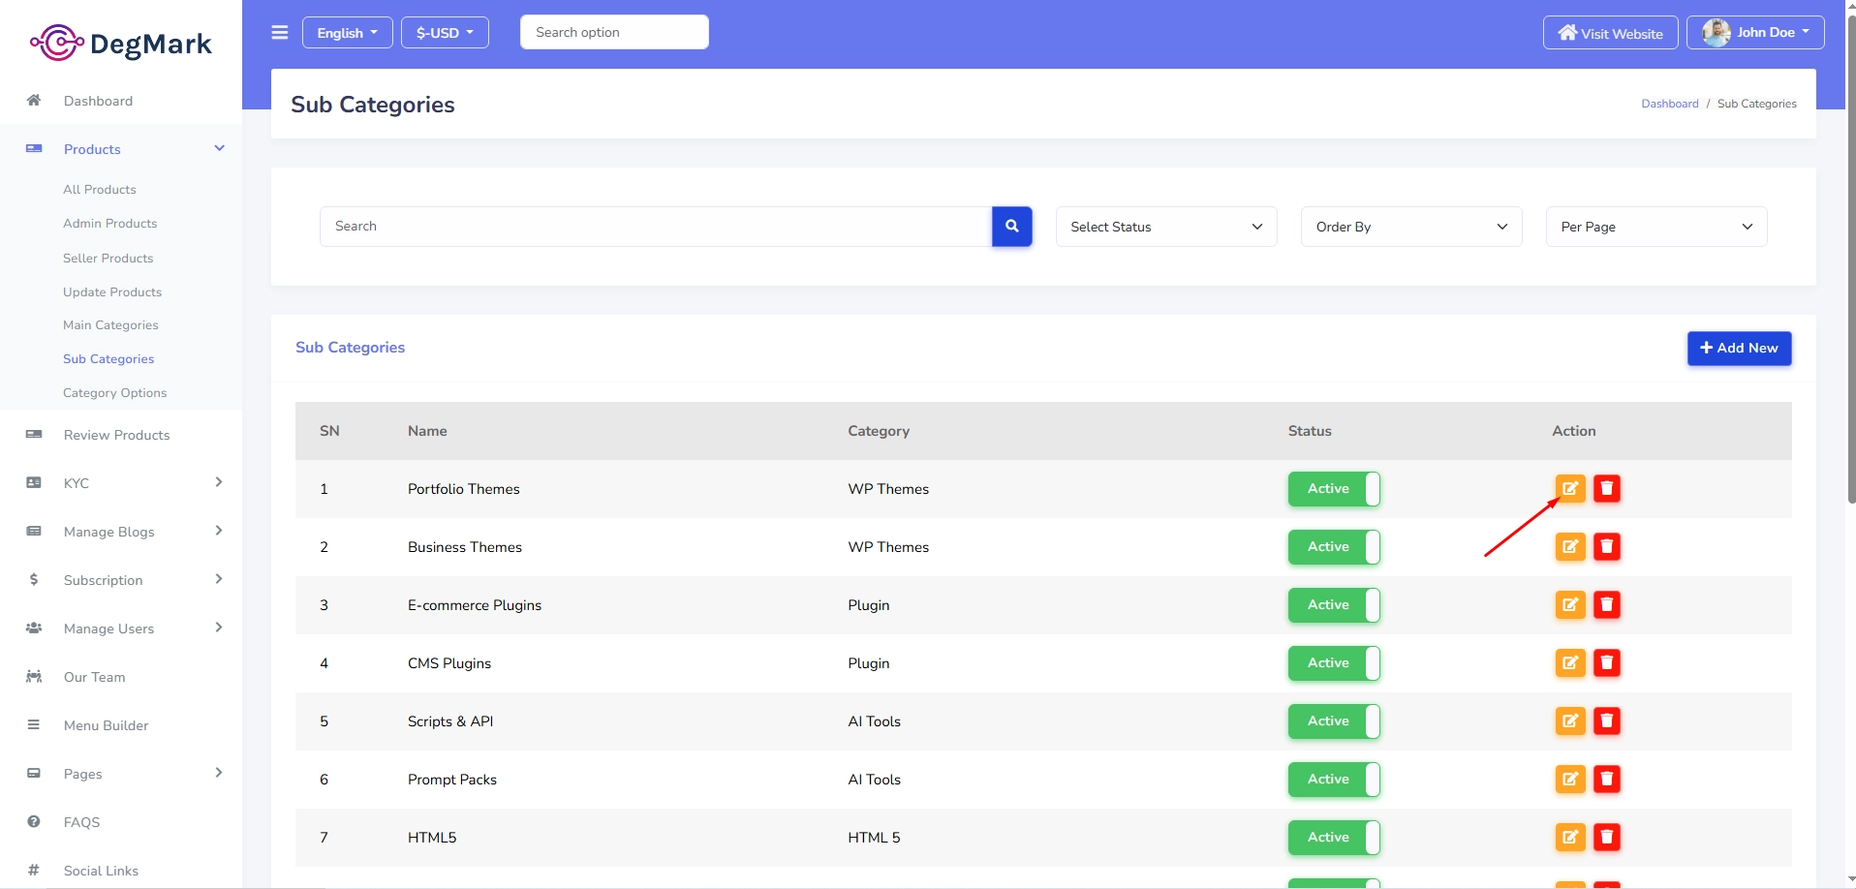Expand the KYC sidebar section
Viewport: 1856px width, 889px height.
pyautogui.click(x=121, y=482)
